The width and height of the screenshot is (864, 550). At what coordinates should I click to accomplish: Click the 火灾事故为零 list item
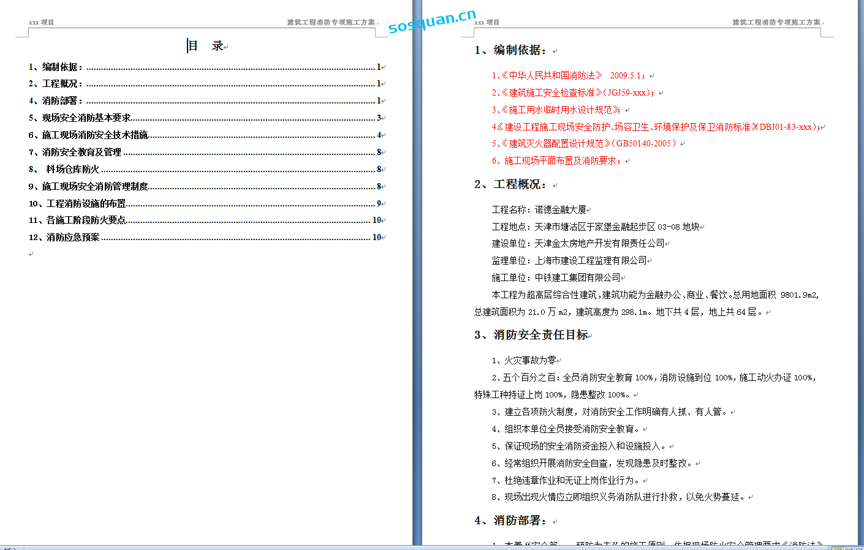[525, 361]
